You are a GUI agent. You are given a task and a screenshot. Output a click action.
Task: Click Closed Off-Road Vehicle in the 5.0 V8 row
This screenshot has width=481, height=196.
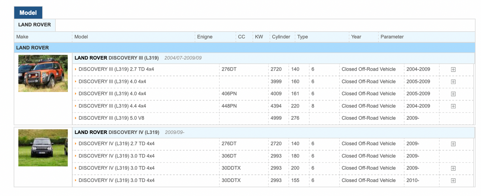click(368, 118)
